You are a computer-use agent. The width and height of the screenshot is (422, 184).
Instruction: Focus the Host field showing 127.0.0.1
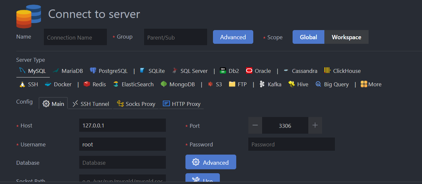123,125
